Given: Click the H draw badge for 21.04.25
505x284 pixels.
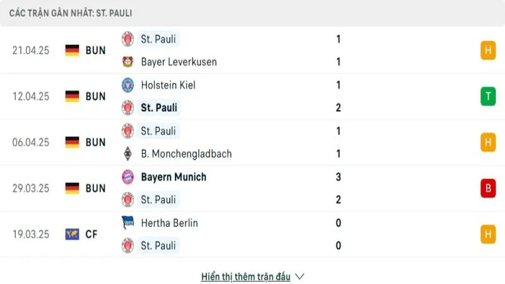Looking at the screenshot, I should (x=487, y=50).
